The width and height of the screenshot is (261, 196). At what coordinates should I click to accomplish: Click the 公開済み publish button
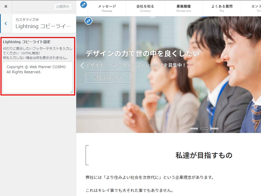(62, 7)
